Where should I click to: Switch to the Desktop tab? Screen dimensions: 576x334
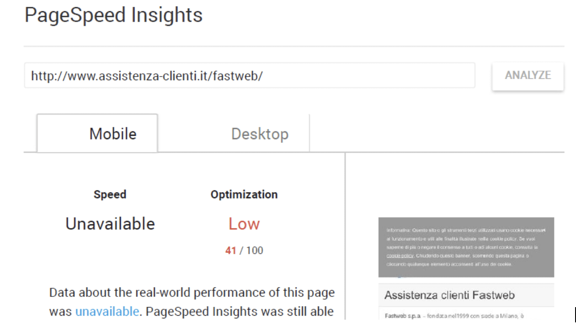(260, 134)
